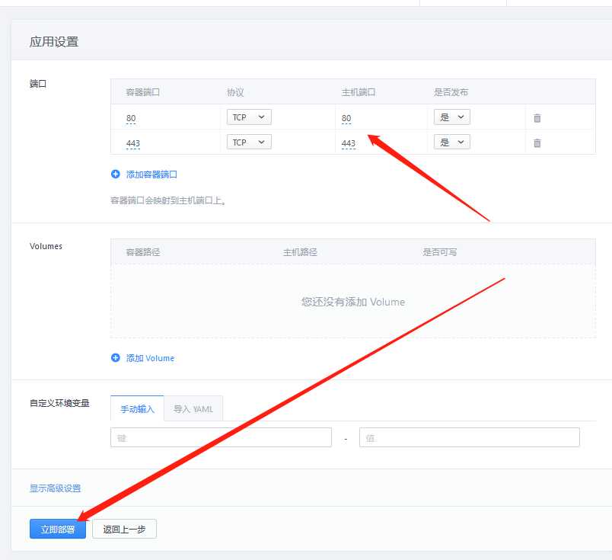Viewport: 612px width, 560px height.
Task: Focus the environment variable value field
Action: point(470,437)
